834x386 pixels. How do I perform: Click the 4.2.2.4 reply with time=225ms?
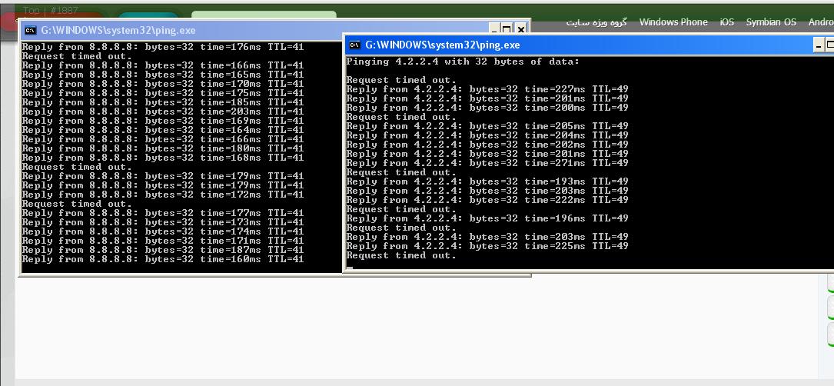coord(487,246)
